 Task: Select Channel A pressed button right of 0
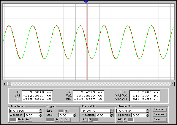click(95, 120)
